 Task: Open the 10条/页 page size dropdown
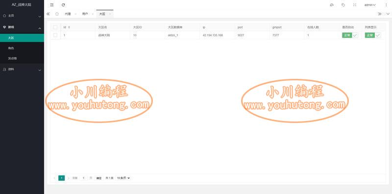[x=123, y=178]
